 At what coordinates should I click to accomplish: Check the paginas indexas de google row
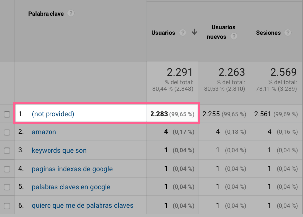click(7, 169)
